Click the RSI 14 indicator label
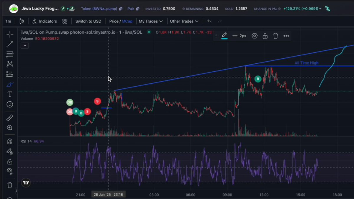This screenshot has height=199, width=354. (26, 142)
